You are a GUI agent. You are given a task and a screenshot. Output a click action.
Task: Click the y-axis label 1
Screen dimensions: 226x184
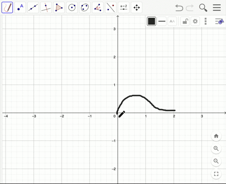pos(114,85)
